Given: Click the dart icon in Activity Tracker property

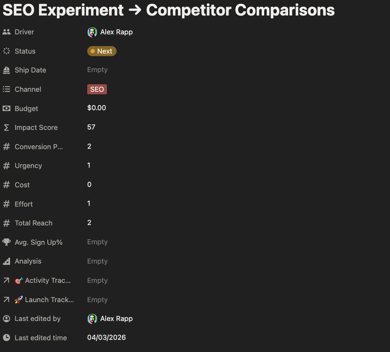Looking at the screenshot, I should 18,280.
